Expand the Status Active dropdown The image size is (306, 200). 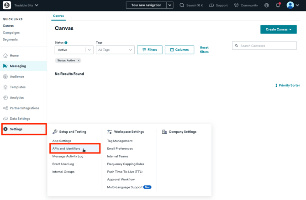click(x=89, y=50)
